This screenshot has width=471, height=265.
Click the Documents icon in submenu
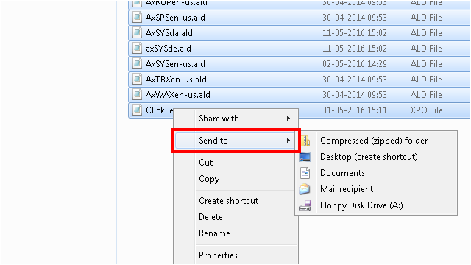point(305,173)
